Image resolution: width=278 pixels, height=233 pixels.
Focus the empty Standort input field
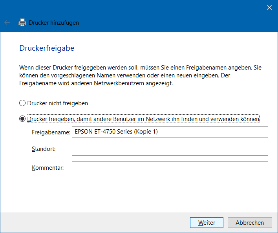(x=170, y=150)
